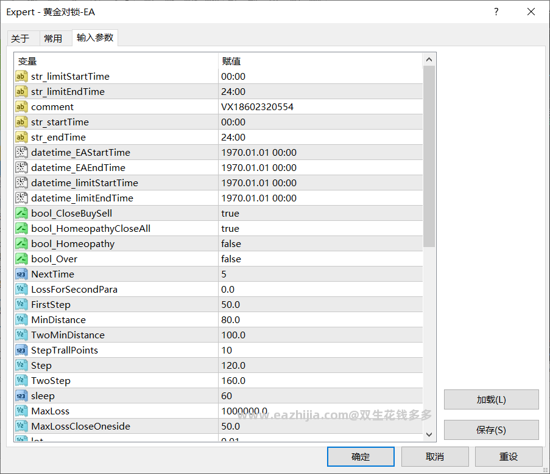Click the FirstStep value 50.0

(230, 304)
